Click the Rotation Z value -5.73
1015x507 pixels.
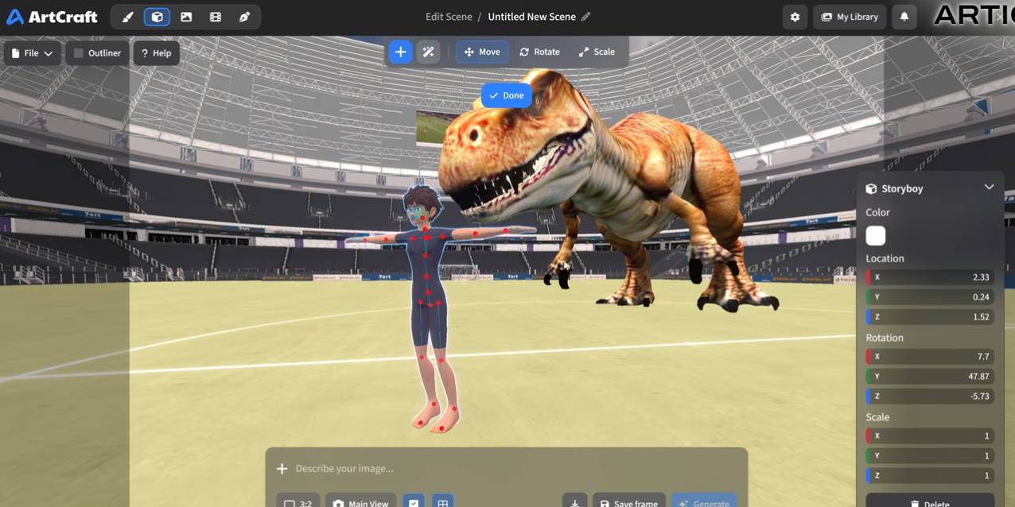pyautogui.click(x=930, y=397)
